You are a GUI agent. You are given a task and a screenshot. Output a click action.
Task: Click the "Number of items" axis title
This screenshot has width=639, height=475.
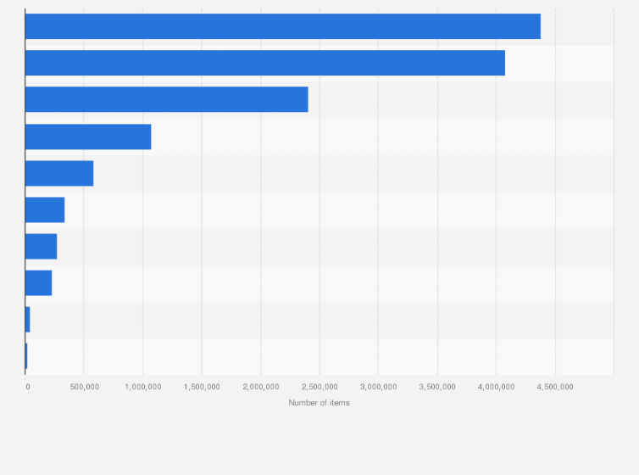(x=319, y=403)
